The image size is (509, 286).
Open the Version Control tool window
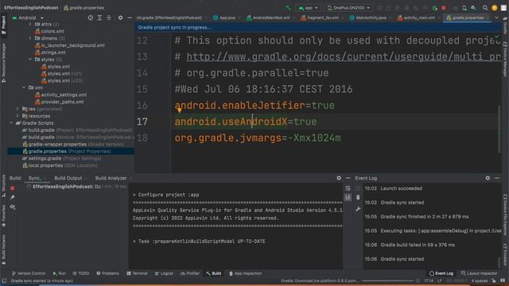[x=29, y=273]
